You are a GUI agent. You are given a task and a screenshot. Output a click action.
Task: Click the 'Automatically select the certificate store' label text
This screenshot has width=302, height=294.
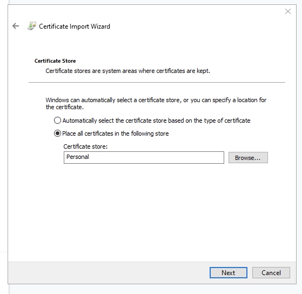(x=156, y=121)
